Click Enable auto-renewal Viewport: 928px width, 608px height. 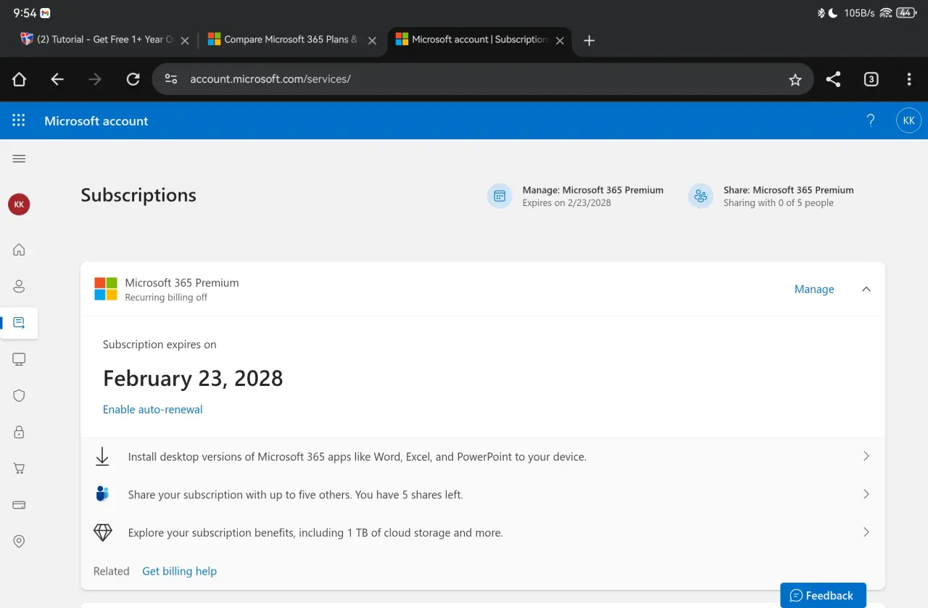pos(152,409)
